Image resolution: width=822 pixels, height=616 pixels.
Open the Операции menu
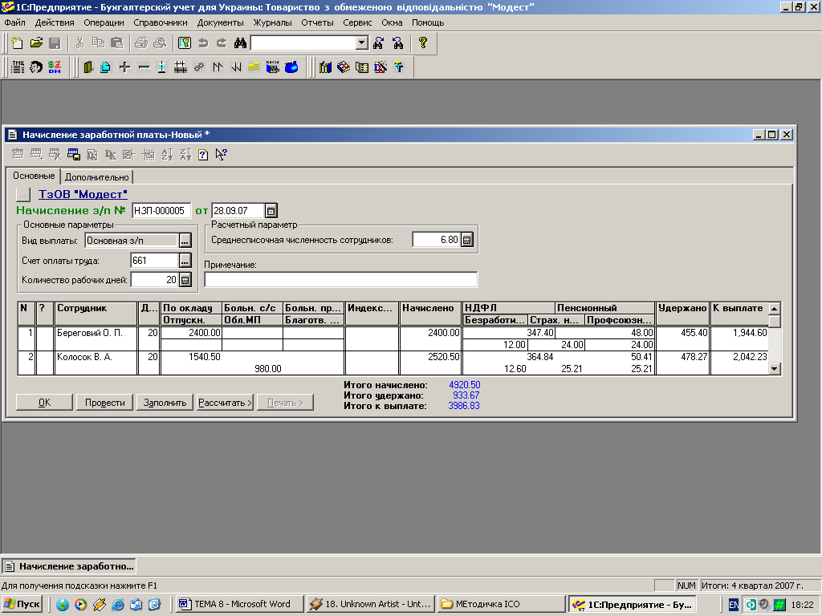[104, 22]
